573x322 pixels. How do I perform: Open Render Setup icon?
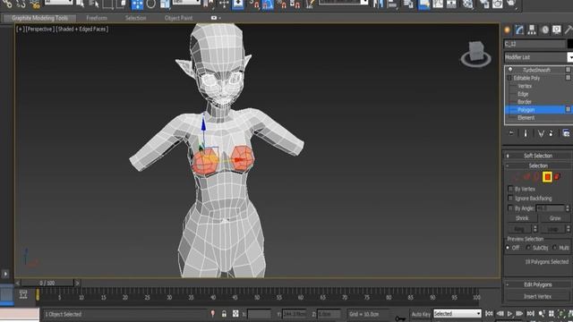click(x=484, y=4)
